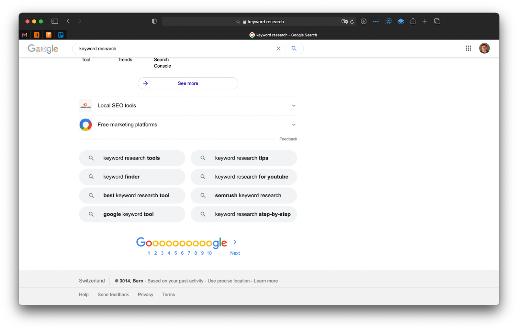Jump to results page 4
Image resolution: width=518 pixels, height=330 pixels.
pyautogui.click(x=169, y=253)
